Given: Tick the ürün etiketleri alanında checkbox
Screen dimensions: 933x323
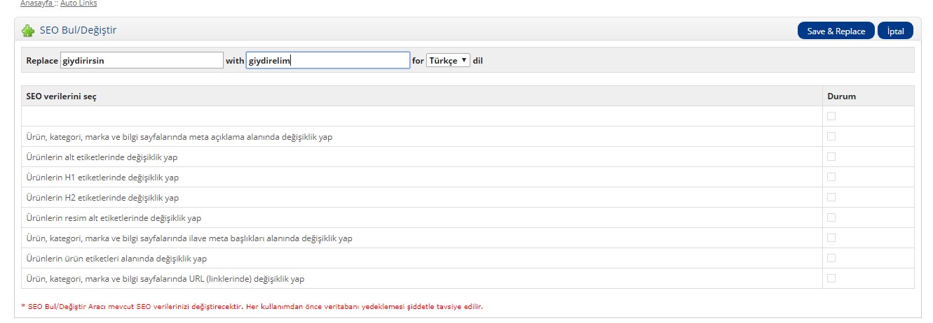Looking at the screenshot, I should pos(831,258).
